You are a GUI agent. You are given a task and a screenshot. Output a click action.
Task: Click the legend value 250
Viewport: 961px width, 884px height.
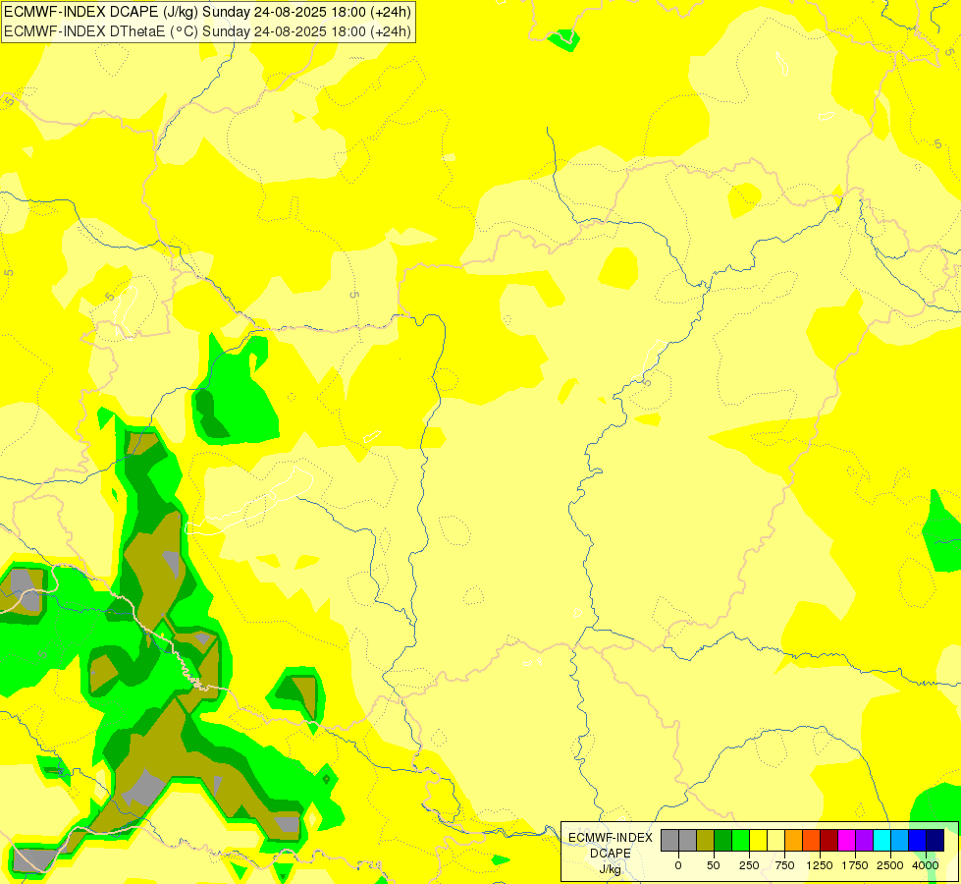point(749,865)
